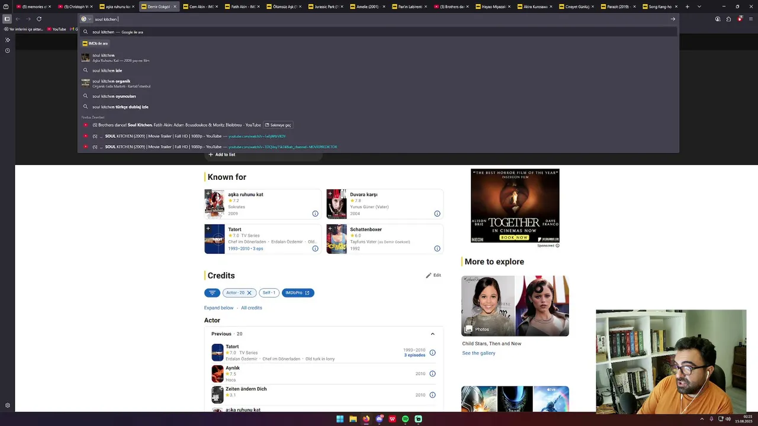Open info for 'Schattenboxer' card
The width and height of the screenshot is (758, 426).
[437, 248]
